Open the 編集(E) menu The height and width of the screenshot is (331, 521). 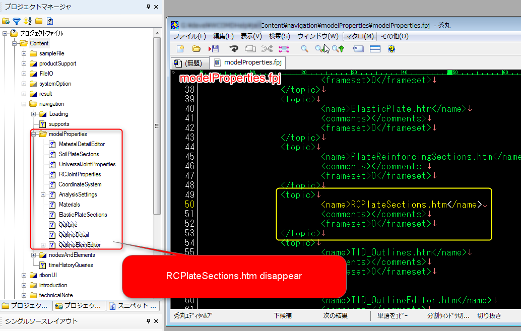pyautogui.click(x=223, y=36)
